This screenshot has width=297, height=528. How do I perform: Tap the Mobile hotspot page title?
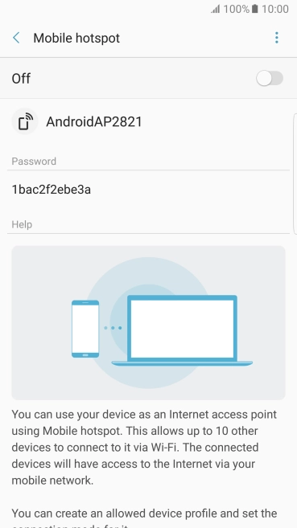(76, 38)
